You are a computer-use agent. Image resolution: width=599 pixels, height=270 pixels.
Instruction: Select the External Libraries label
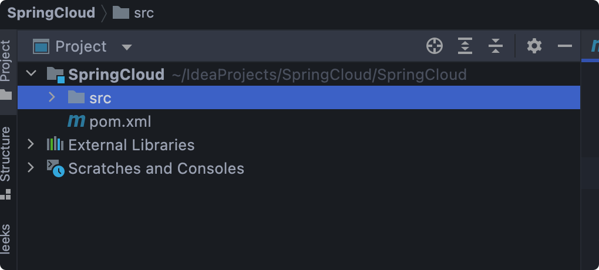tap(131, 145)
